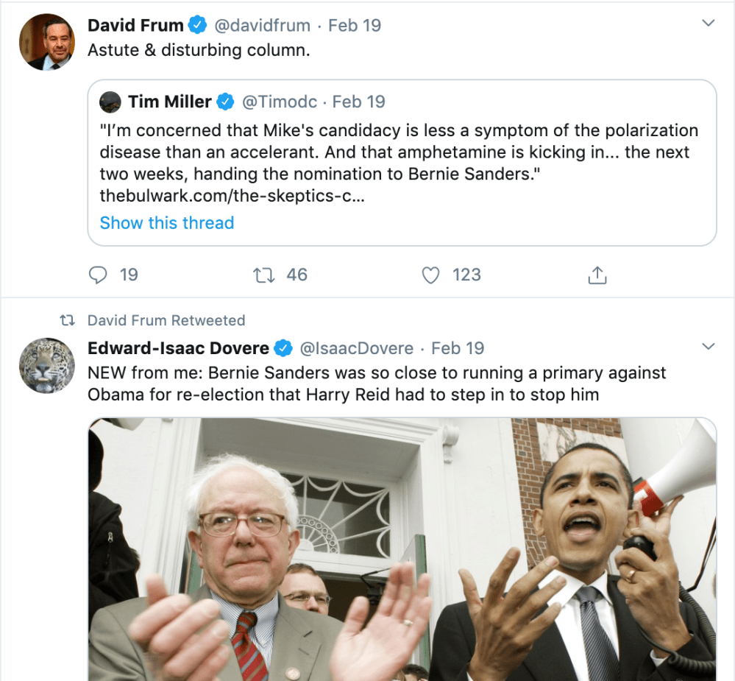Open the dropdown menu on Dovere's tweet
This screenshot has width=735, height=681.
(x=709, y=346)
